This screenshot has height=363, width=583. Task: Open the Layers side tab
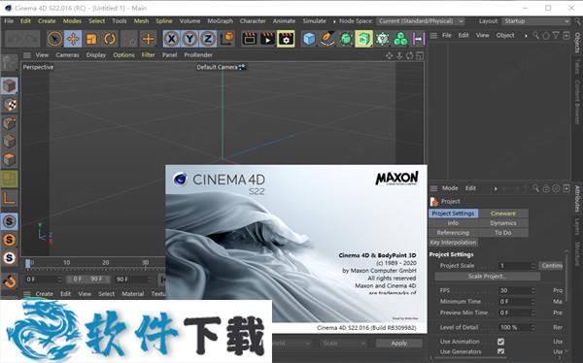click(577, 226)
